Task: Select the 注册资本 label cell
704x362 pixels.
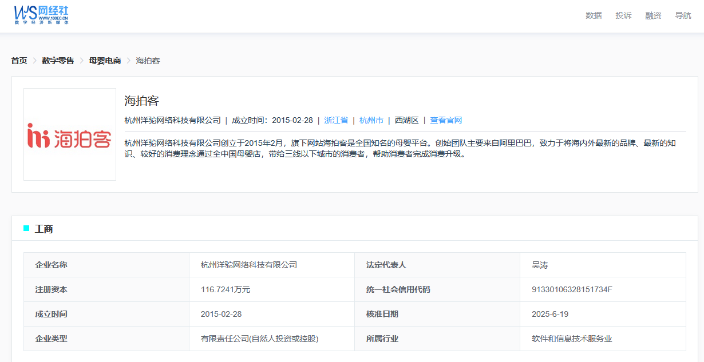Action: (106, 289)
